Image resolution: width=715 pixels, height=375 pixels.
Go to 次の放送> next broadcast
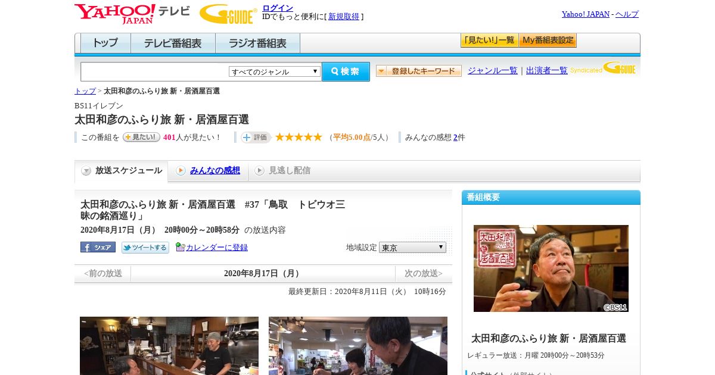424,274
